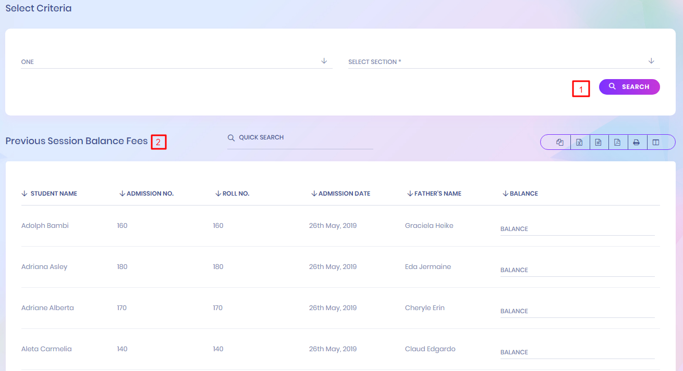The width and height of the screenshot is (683, 371).
Task: Click the magnifier icon beside Quick Search
Action: tap(231, 138)
